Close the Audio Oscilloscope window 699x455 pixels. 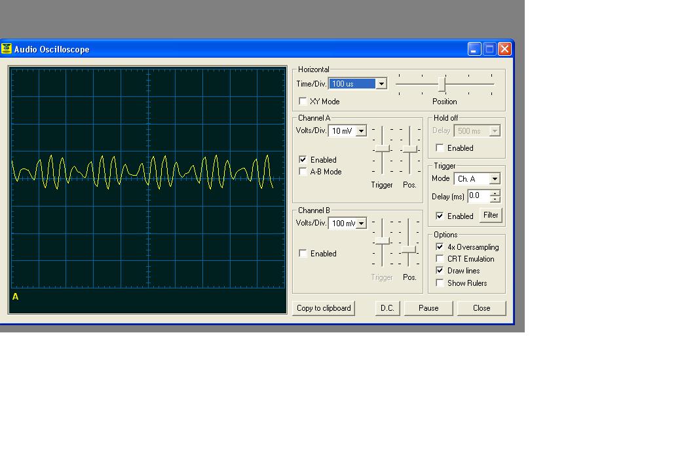point(504,49)
